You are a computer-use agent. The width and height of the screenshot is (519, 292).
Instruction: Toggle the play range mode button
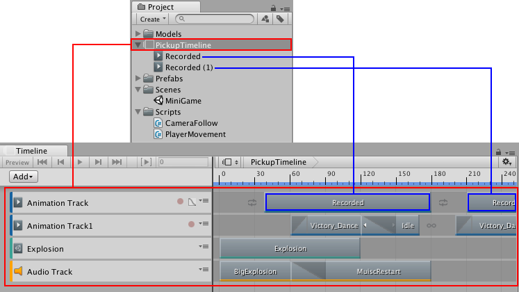[146, 162]
